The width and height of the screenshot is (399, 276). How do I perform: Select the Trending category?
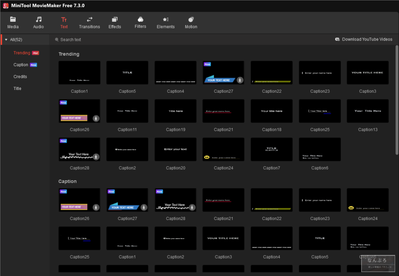point(22,53)
